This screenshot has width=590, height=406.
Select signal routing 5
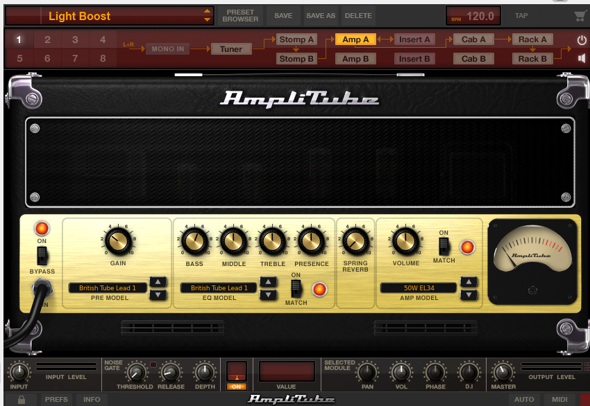19,59
